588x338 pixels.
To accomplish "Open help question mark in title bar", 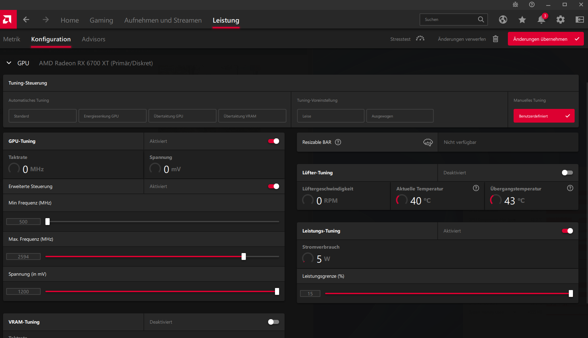I will click(532, 4).
